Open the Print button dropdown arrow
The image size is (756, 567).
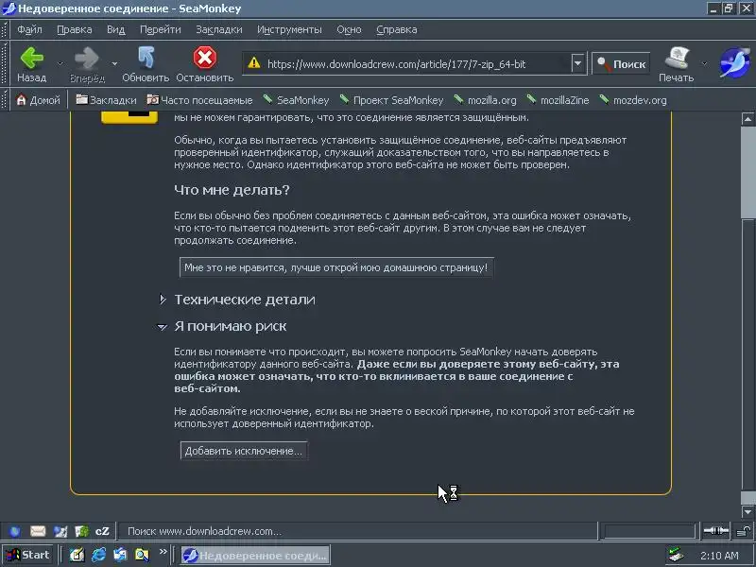pos(704,63)
